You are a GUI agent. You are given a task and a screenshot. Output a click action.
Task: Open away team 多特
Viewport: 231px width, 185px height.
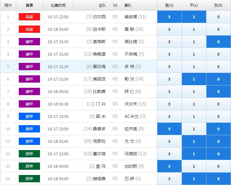[129, 67]
